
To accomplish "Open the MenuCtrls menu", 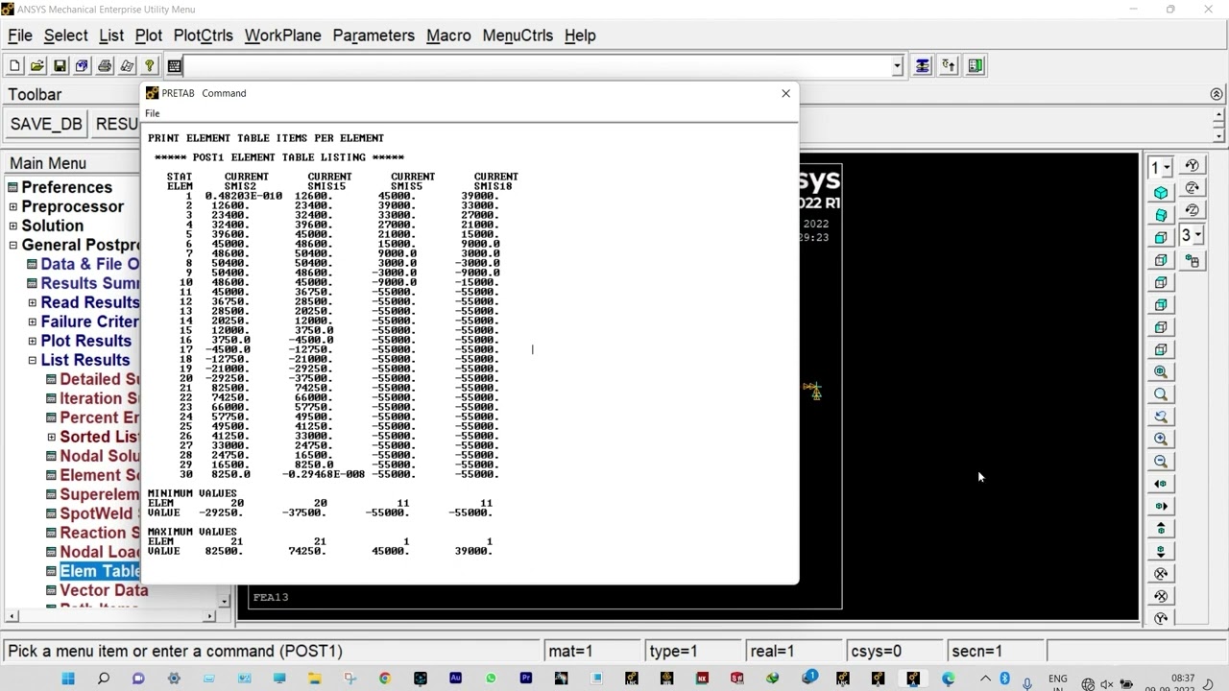I will [518, 36].
